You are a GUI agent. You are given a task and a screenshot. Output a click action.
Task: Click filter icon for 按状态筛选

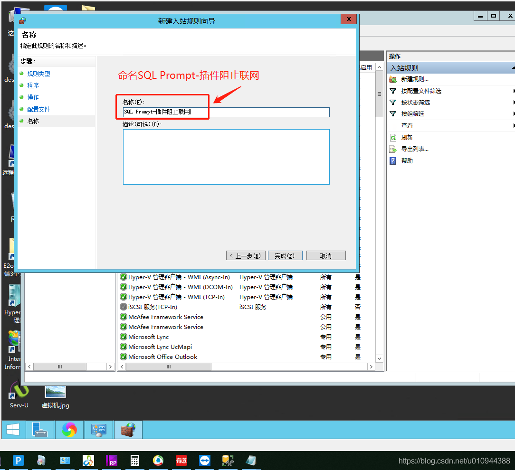click(x=393, y=103)
